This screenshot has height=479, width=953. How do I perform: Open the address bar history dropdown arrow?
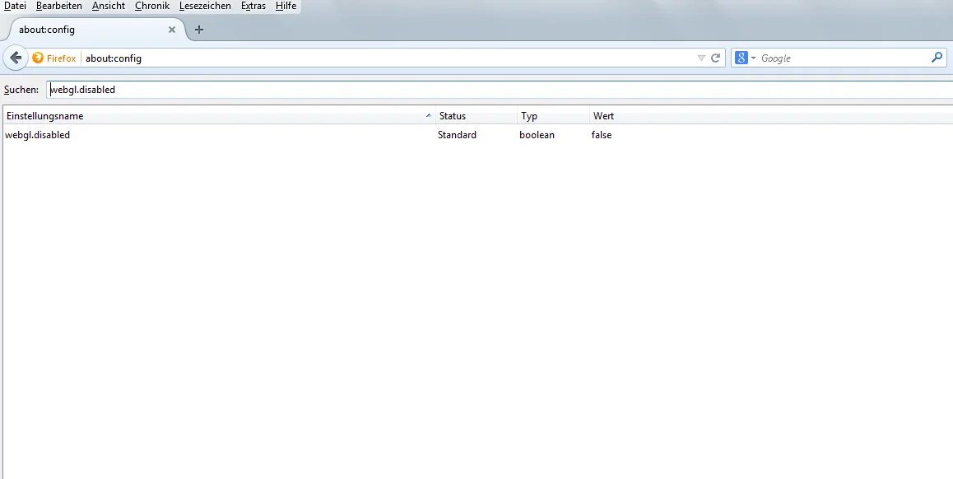point(701,58)
